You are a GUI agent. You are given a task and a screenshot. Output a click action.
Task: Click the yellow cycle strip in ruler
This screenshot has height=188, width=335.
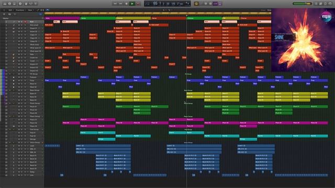pyautogui.click(x=158, y=13)
